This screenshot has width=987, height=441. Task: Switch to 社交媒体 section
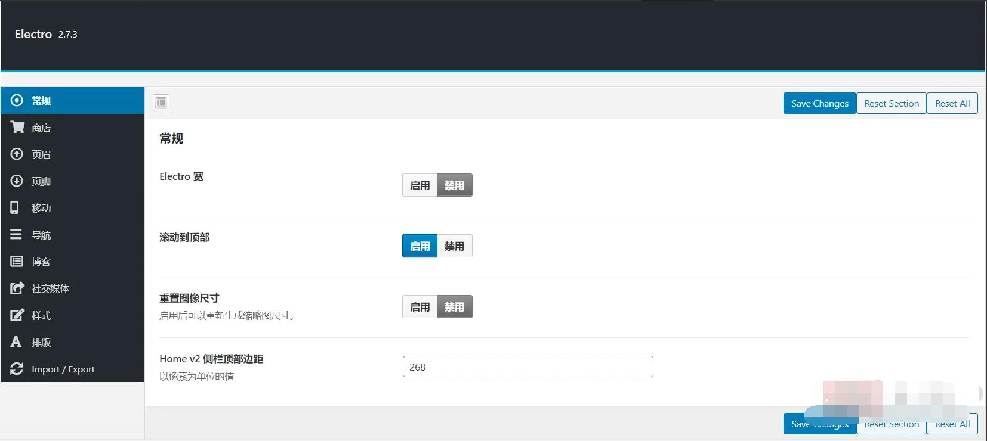(x=72, y=288)
